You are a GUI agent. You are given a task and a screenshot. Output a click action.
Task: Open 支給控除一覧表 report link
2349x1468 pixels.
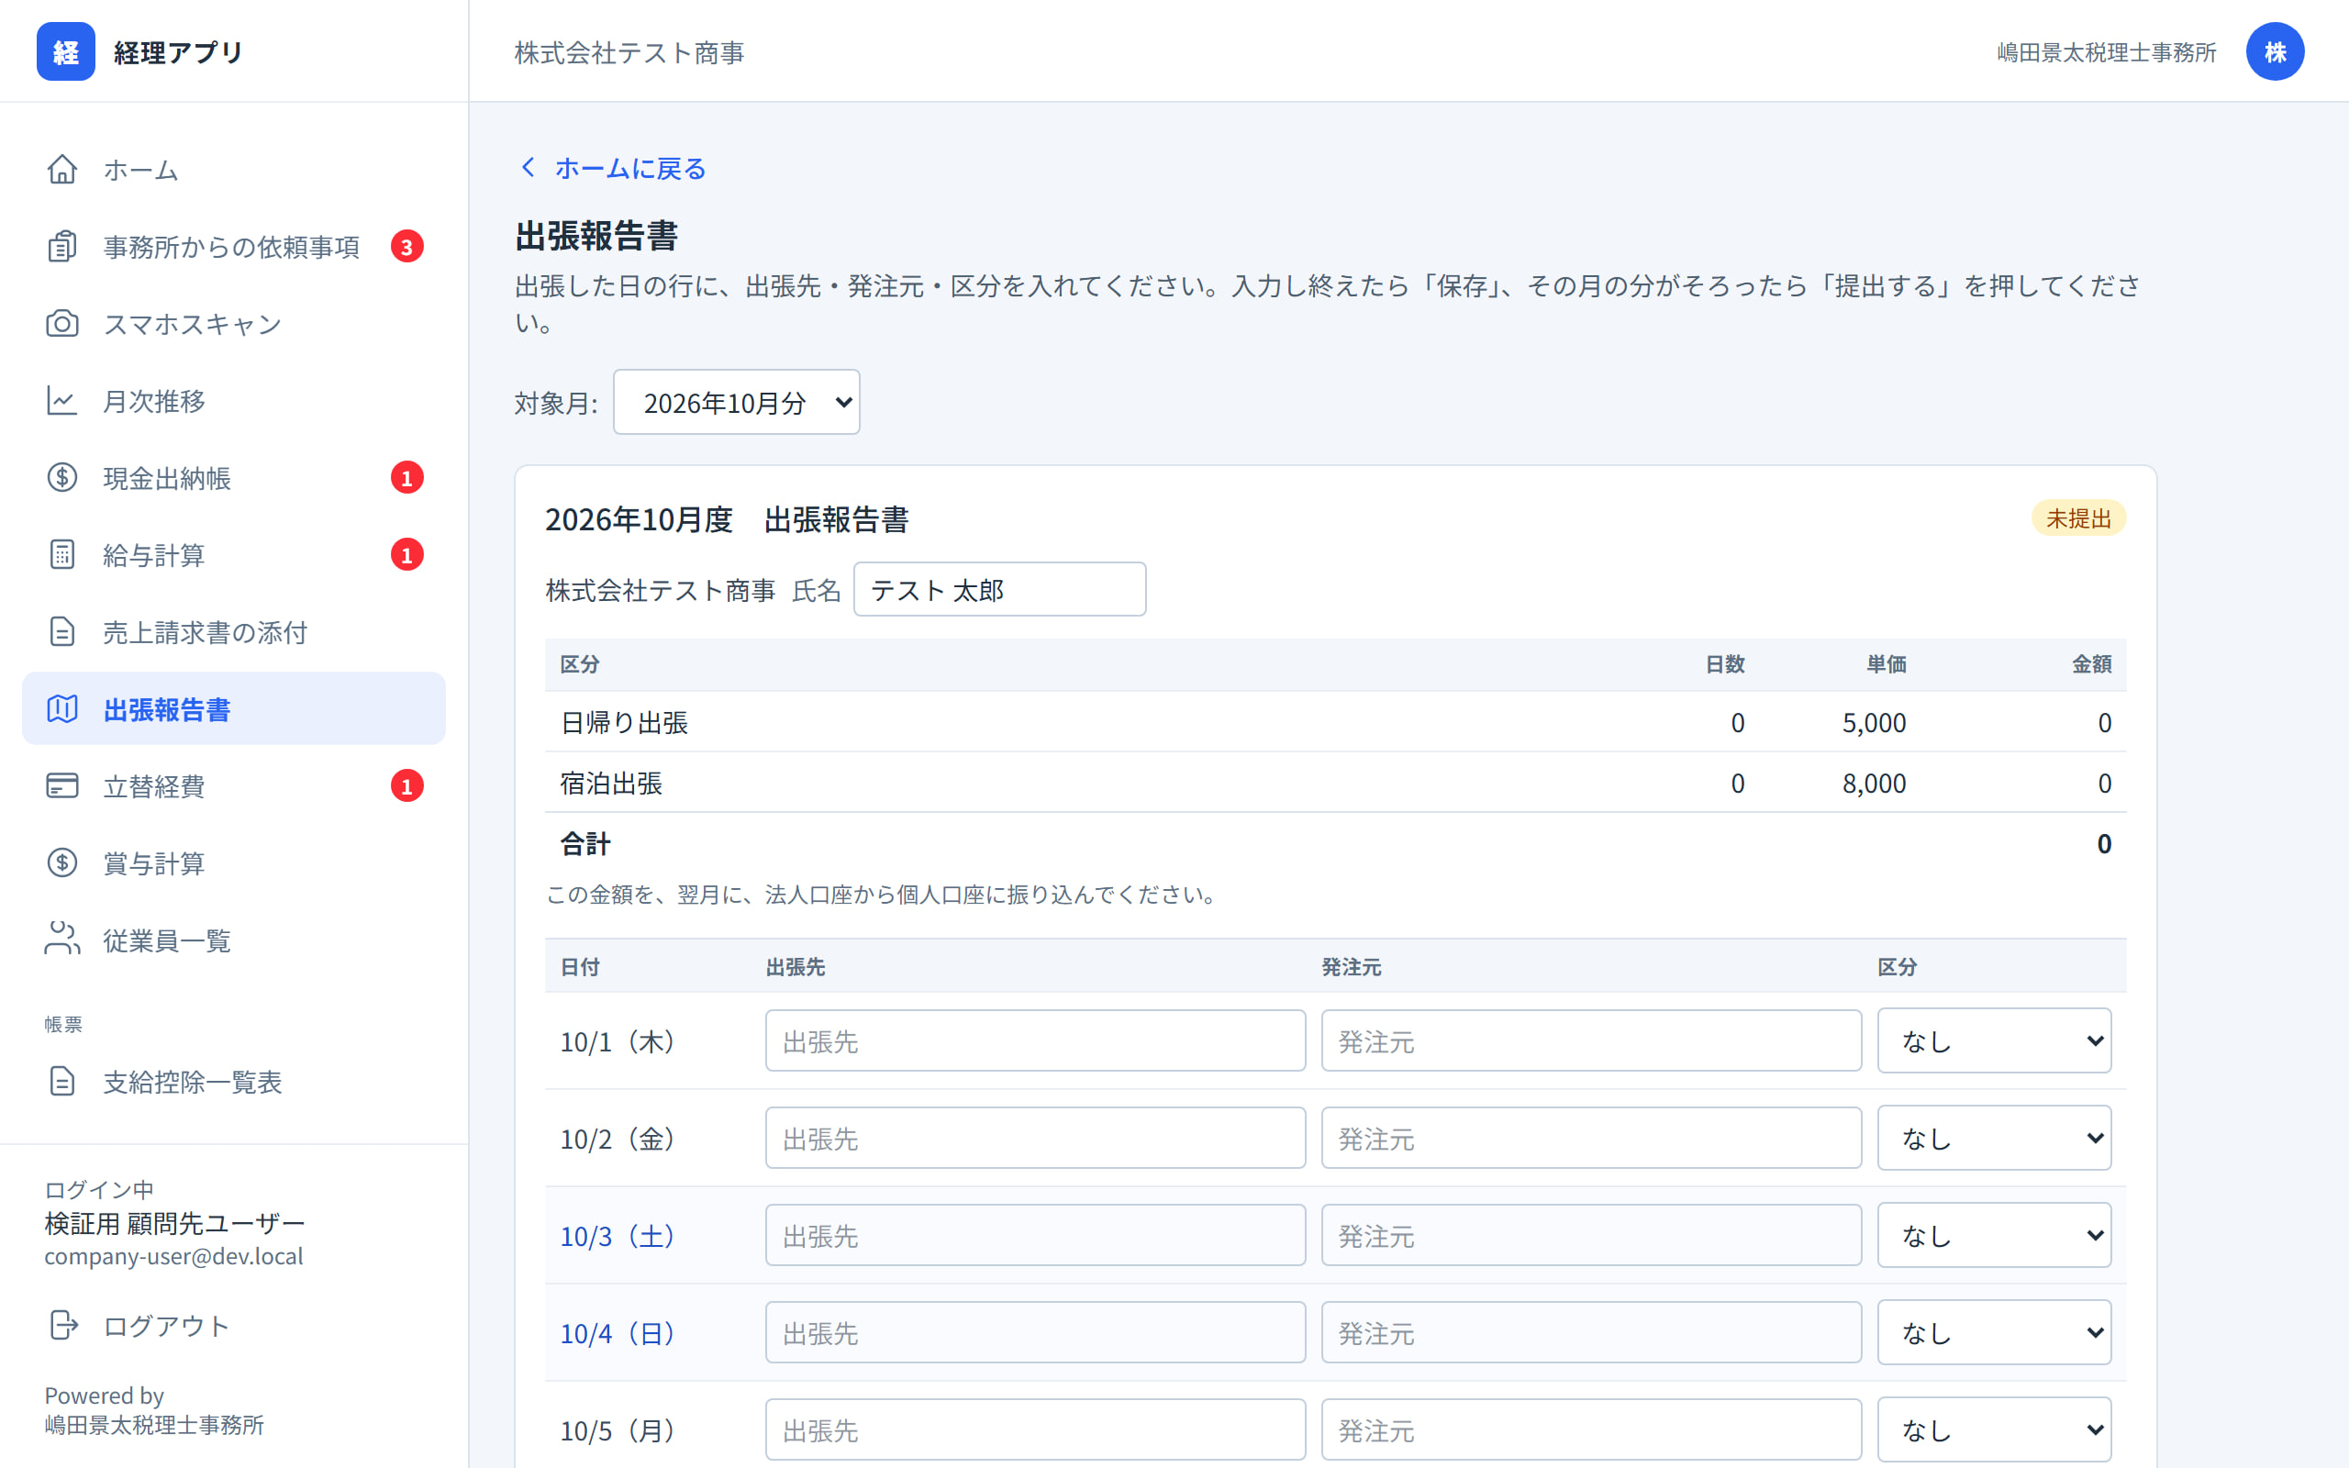[233, 1082]
